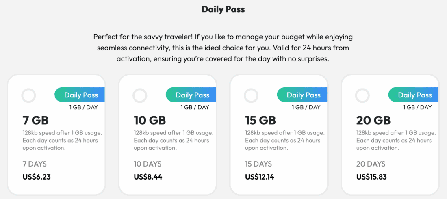Click the 7 GB plan title
Screen dimensions: 447x199
point(35,120)
